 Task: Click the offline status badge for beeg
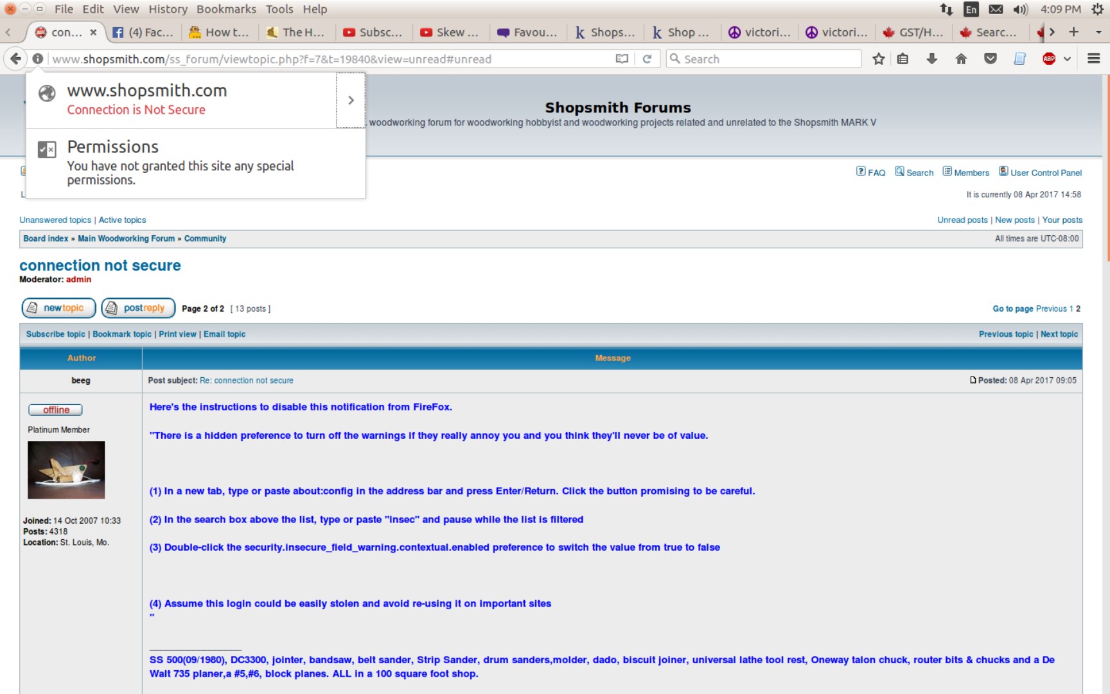point(55,410)
